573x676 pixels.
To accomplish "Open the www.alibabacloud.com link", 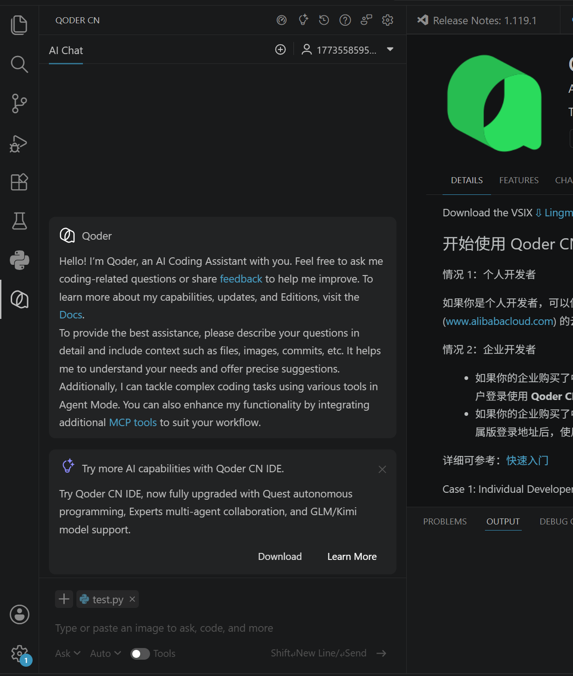I will 500,321.
